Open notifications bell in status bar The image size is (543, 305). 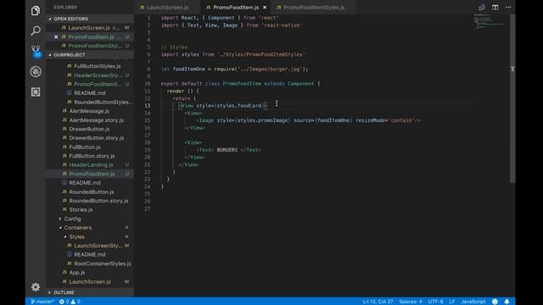pyautogui.click(x=507, y=302)
